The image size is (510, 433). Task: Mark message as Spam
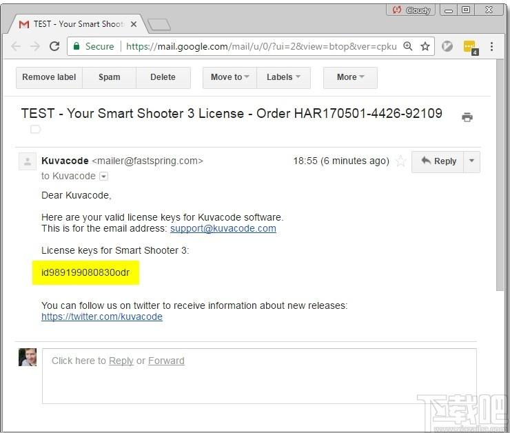110,77
